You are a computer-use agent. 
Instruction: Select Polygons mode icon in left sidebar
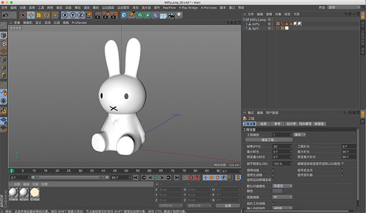click(x=3, y=75)
